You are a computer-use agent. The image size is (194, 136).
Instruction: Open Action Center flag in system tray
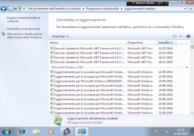[x=155, y=132]
